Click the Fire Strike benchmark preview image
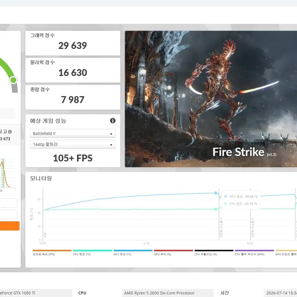Viewport: 297px width, 297px height. click(211, 99)
